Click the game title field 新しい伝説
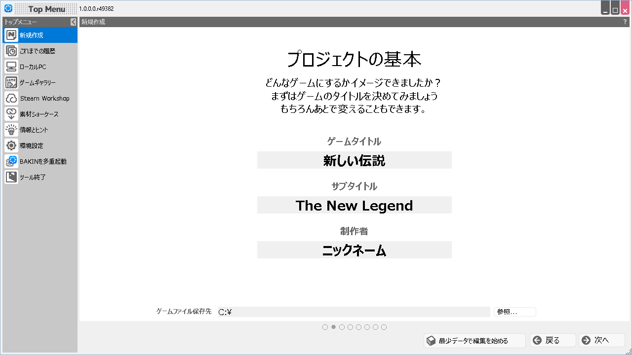Image resolution: width=632 pixels, height=355 pixels. 354,160
